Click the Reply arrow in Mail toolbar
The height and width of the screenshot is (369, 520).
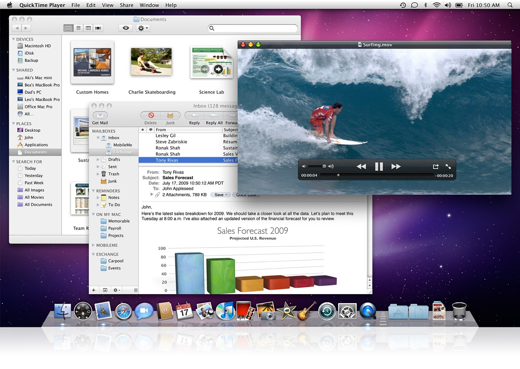(x=195, y=116)
